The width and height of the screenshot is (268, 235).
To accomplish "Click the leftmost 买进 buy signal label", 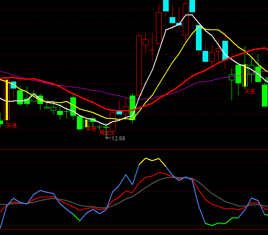I will (x=11, y=125).
